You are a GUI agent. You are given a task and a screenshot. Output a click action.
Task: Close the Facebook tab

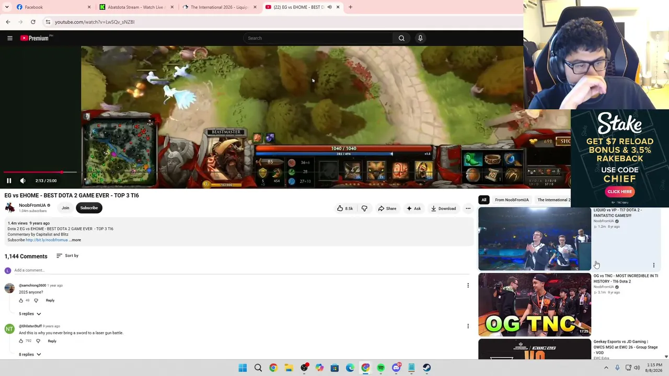[89, 7]
